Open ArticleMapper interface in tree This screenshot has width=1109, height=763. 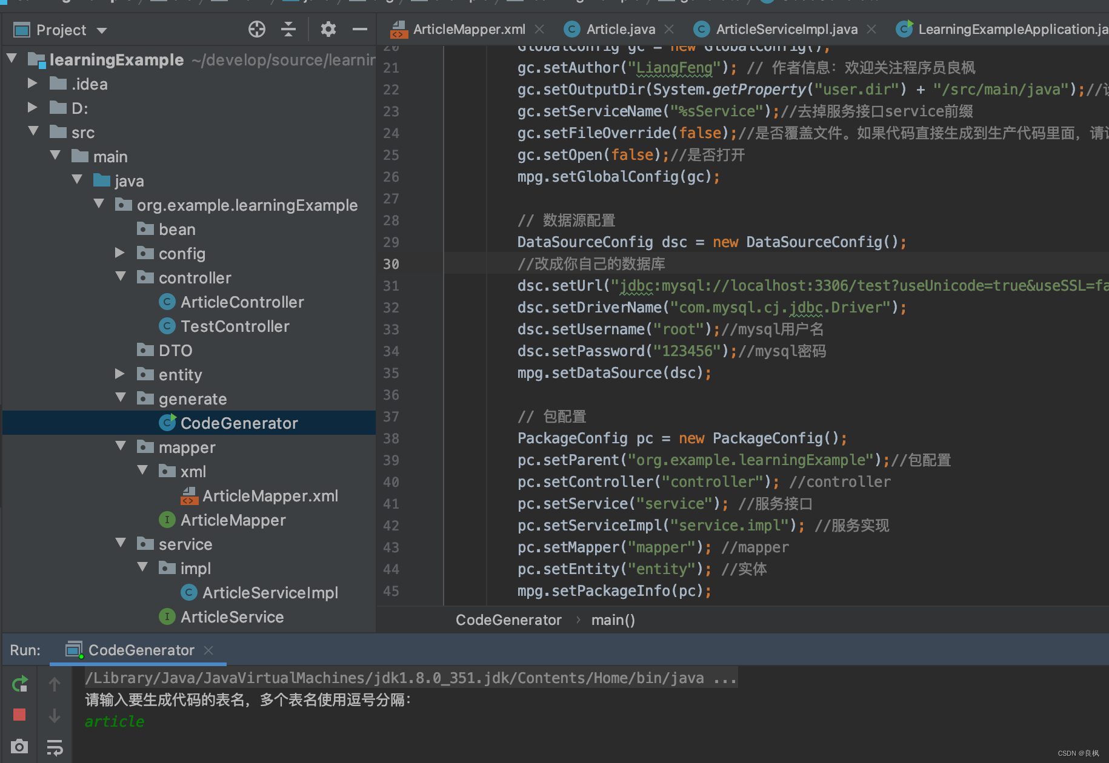(x=233, y=520)
